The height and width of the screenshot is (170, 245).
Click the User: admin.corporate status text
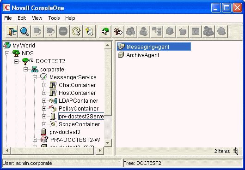(27, 163)
